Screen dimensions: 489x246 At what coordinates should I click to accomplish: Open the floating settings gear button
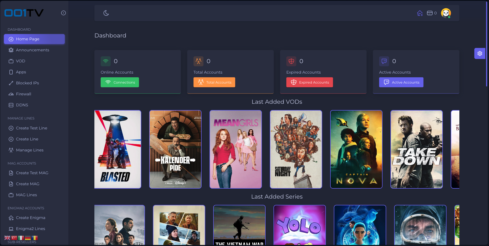point(480,53)
